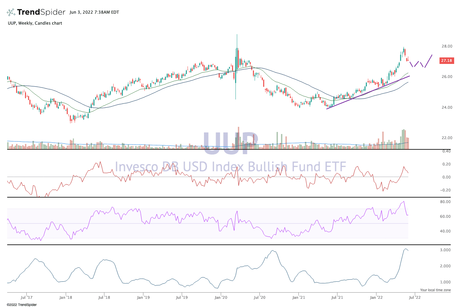Click the 1.000 lower panel axis label
Screen dimensions: 461x308
click(x=445, y=282)
